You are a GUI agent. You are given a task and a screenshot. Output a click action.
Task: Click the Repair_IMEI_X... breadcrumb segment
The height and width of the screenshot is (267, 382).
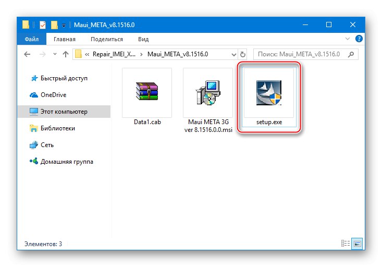coord(114,54)
